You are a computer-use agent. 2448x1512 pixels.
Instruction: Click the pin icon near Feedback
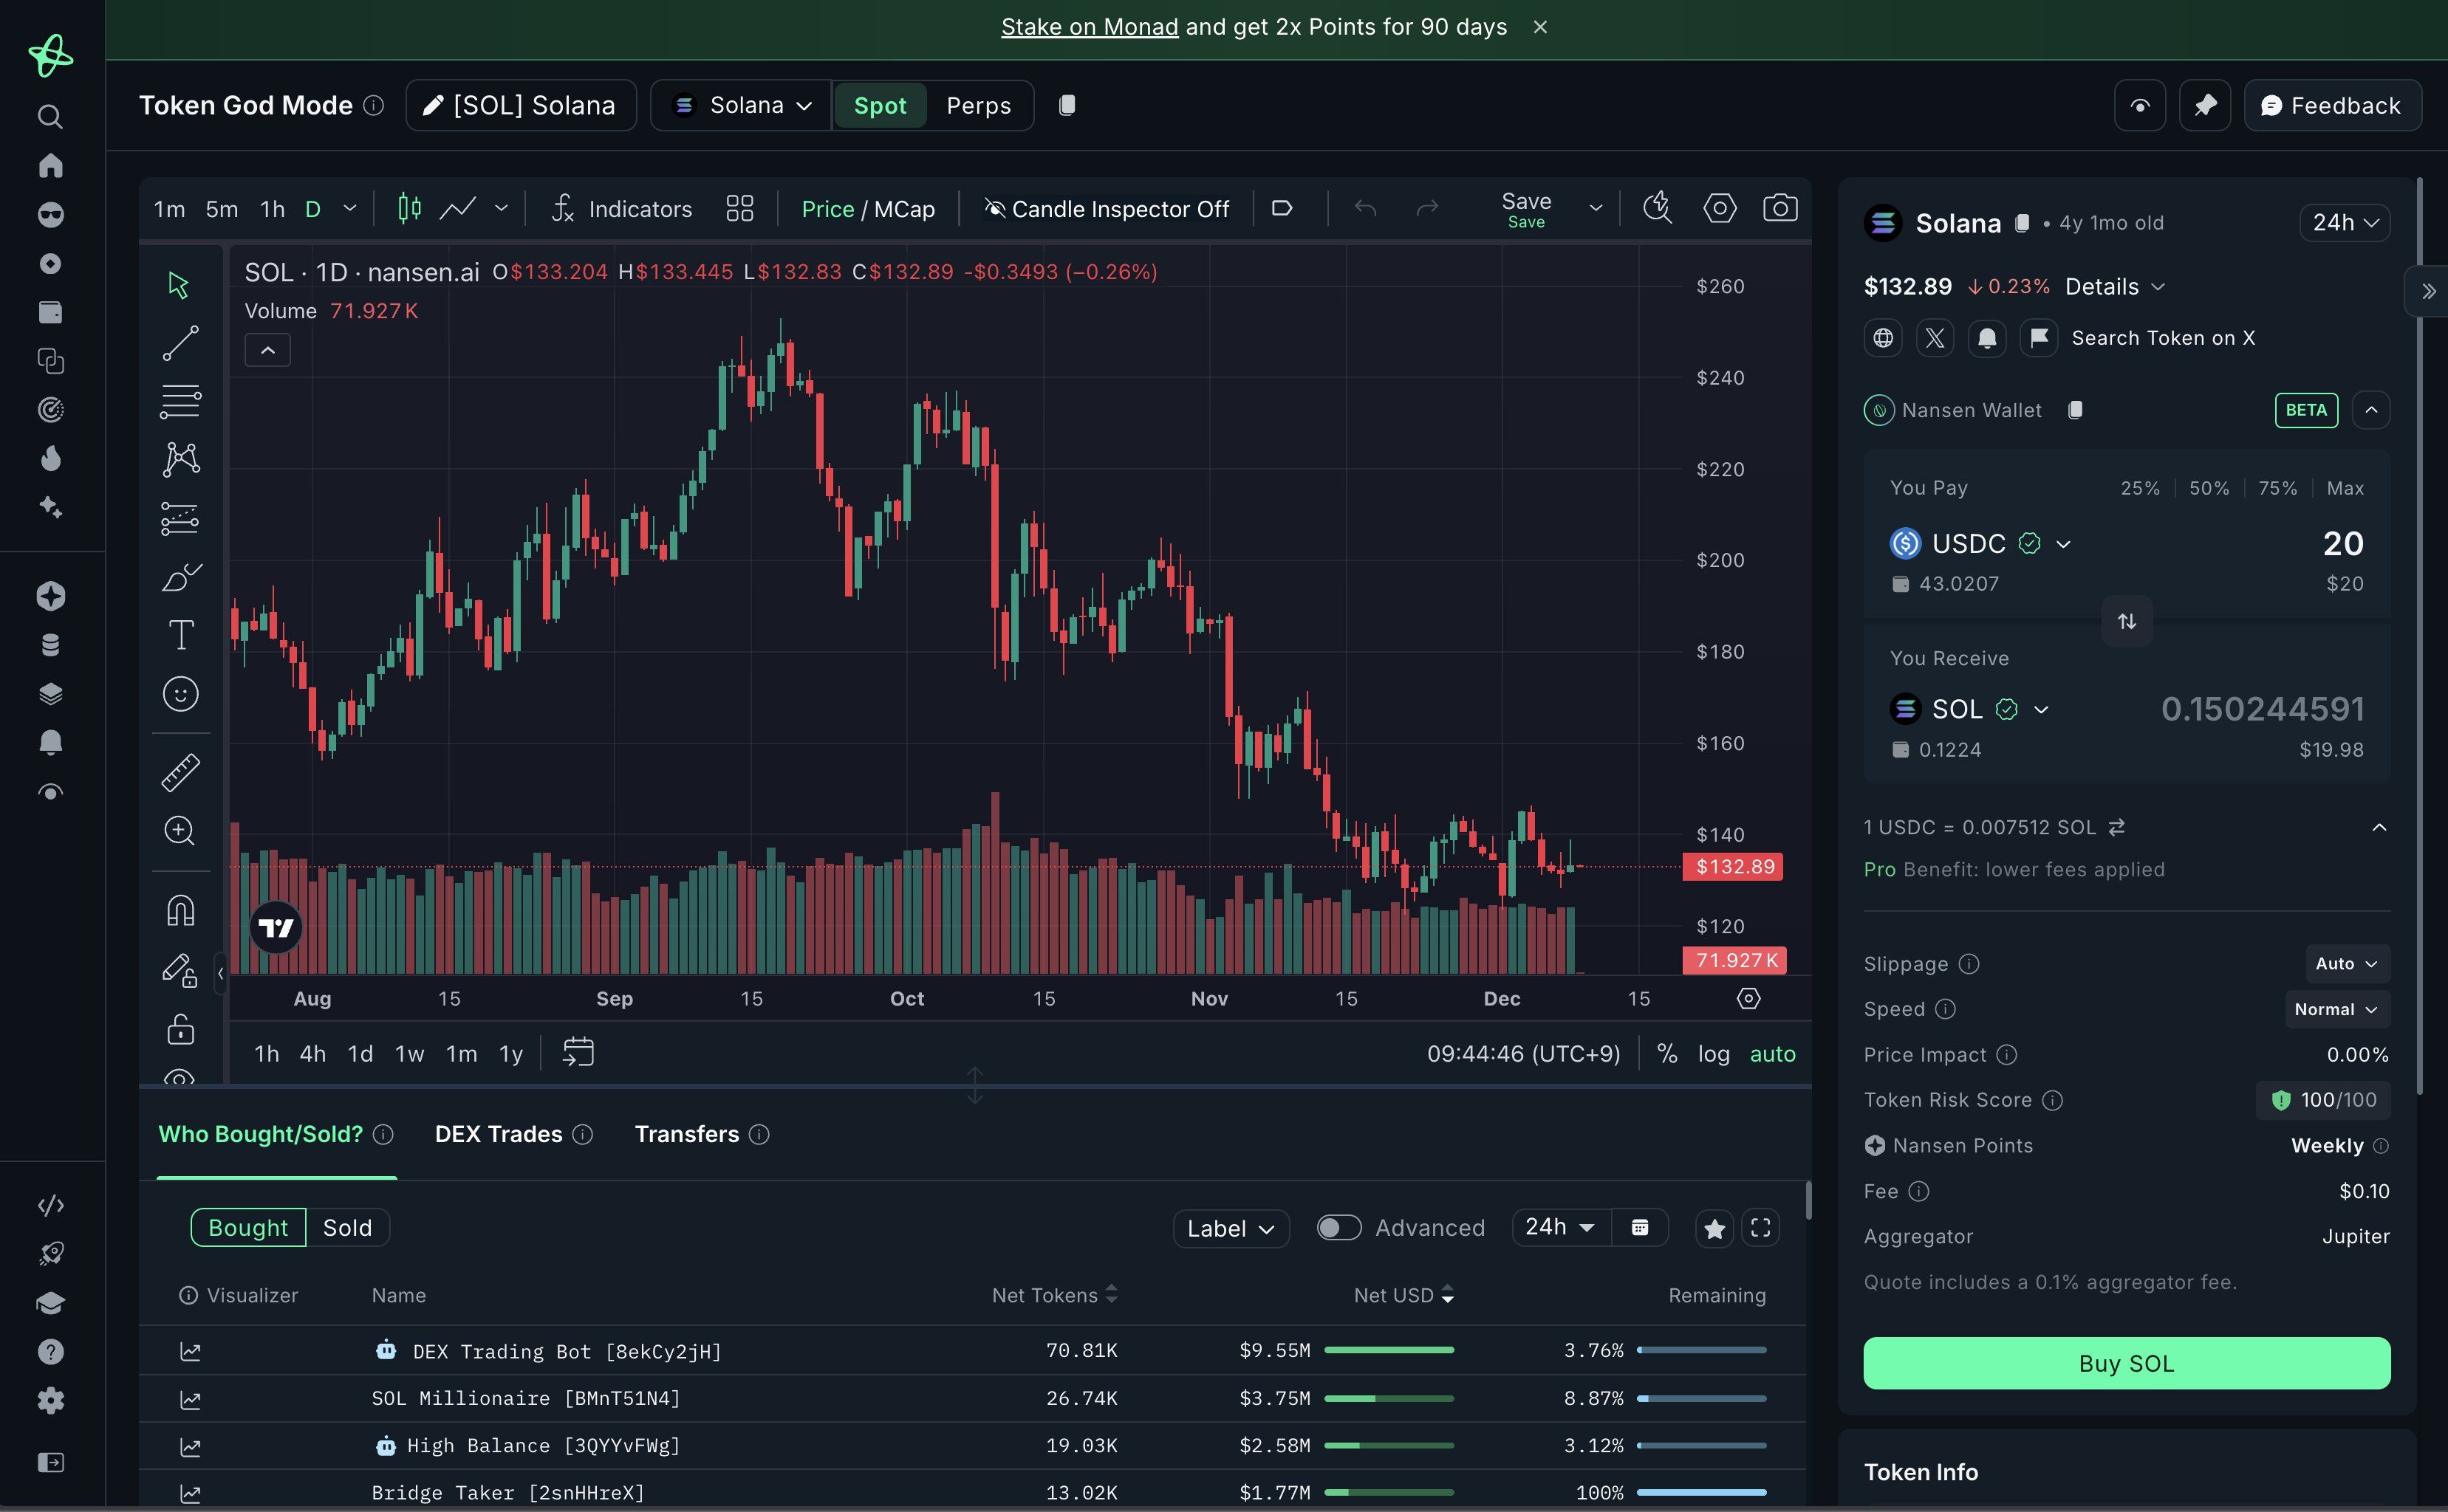(x=2205, y=105)
